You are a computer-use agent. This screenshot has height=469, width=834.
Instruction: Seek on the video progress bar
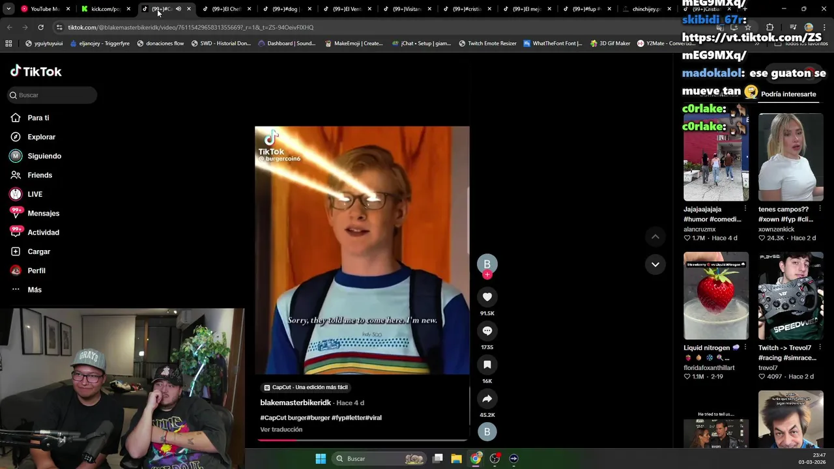362,440
